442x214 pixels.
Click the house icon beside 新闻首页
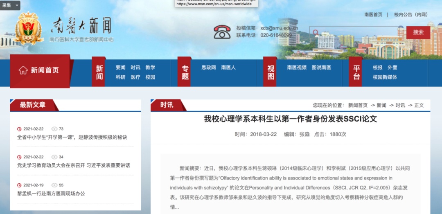(x=23, y=70)
